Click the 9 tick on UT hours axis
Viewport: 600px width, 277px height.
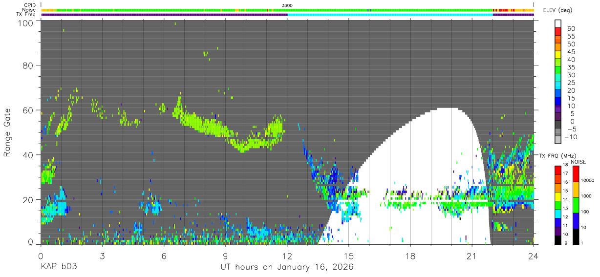tap(226, 256)
